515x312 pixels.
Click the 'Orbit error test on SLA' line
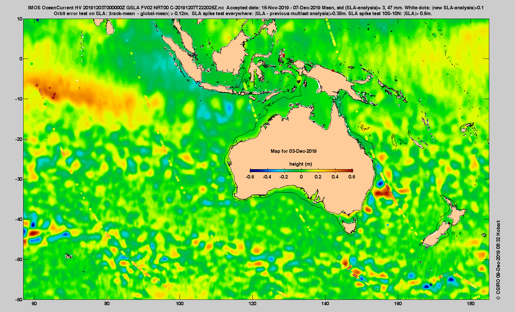[243, 14]
